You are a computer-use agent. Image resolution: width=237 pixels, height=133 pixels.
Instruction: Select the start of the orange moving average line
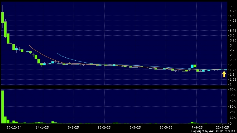pyautogui.click(x=29, y=45)
